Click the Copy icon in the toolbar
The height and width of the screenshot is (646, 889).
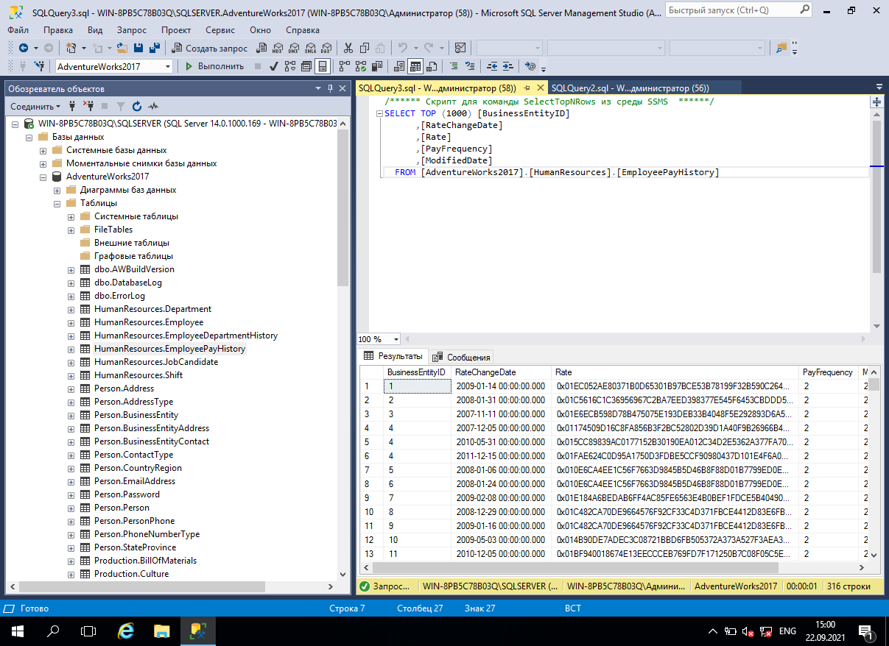(365, 48)
